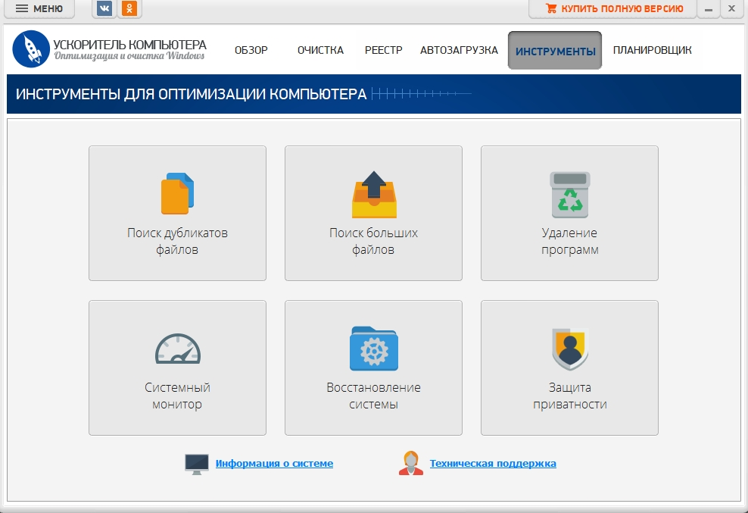Click the Поиск дубликатов файлов label
Screen dimensions: 748x513
click(x=177, y=241)
